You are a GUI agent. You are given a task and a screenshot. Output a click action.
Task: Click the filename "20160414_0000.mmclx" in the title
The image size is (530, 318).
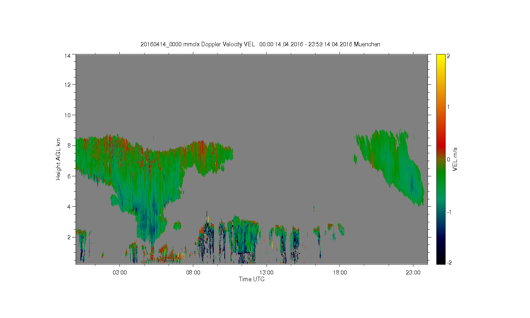(x=170, y=44)
